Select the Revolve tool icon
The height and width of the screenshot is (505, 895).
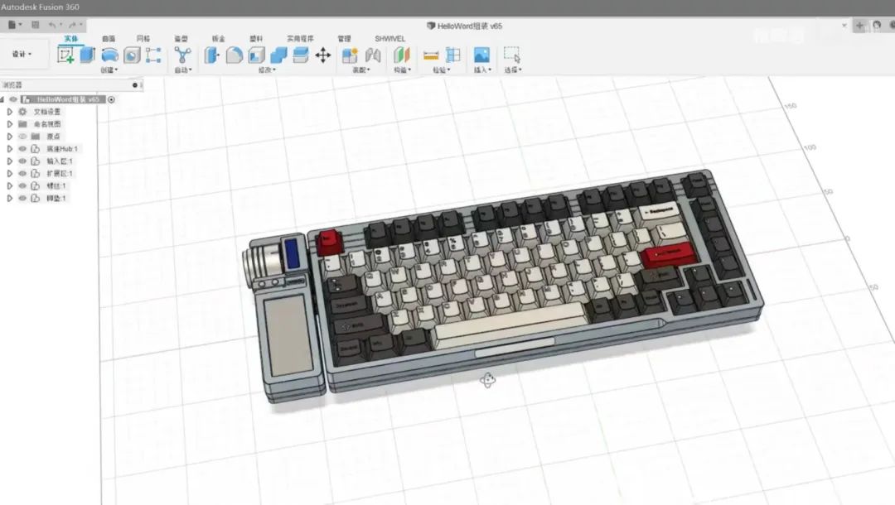pos(109,55)
